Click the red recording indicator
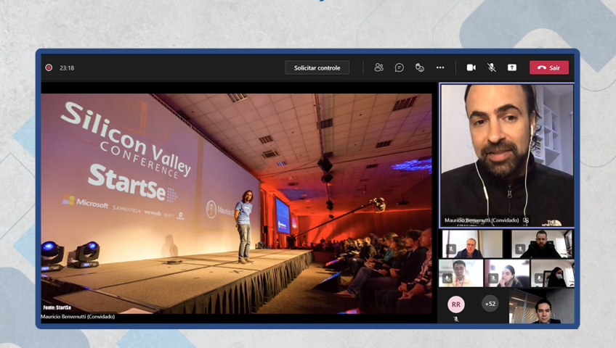This screenshot has height=348, width=616. click(x=49, y=68)
